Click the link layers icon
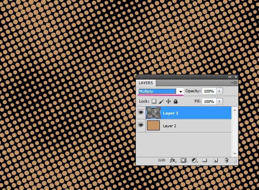 coord(161,160)
